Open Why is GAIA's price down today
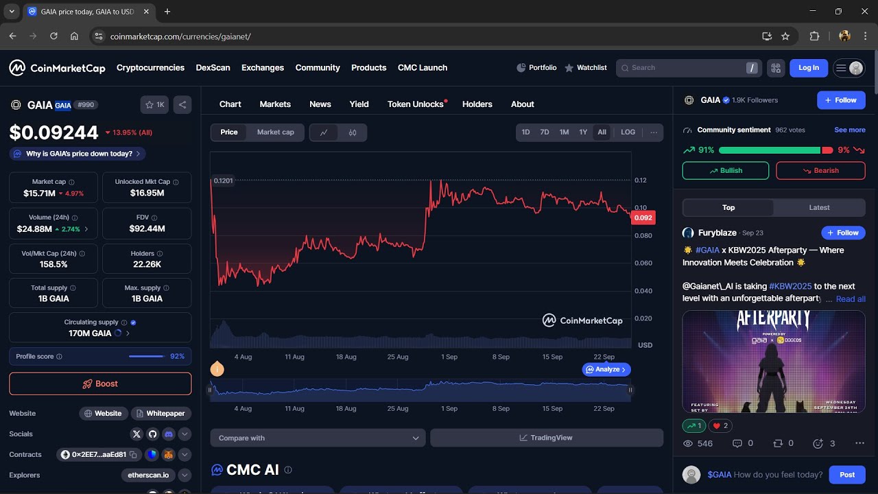The height and width of the screenshot is (494, 878). pos(78,154)
